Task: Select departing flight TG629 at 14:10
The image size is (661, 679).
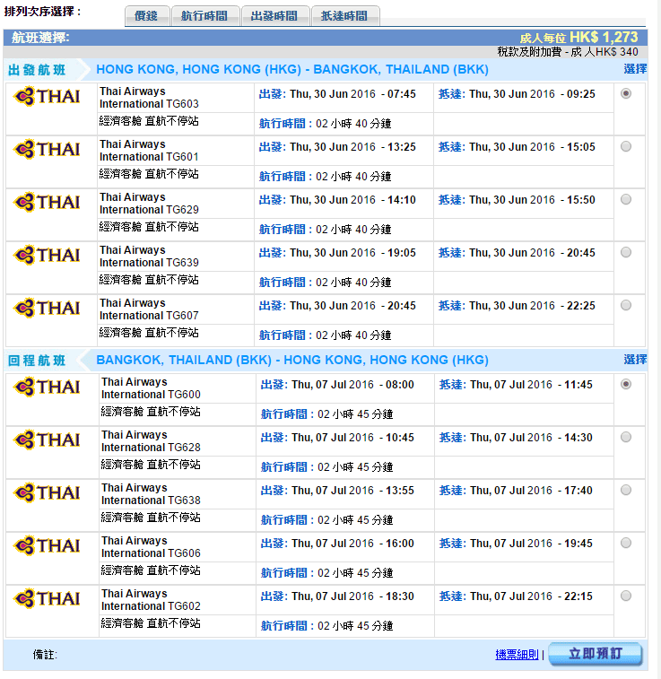Action: point(625,199)
